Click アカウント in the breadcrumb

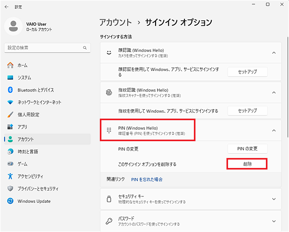pyautogui.click(x=116, y=23)
